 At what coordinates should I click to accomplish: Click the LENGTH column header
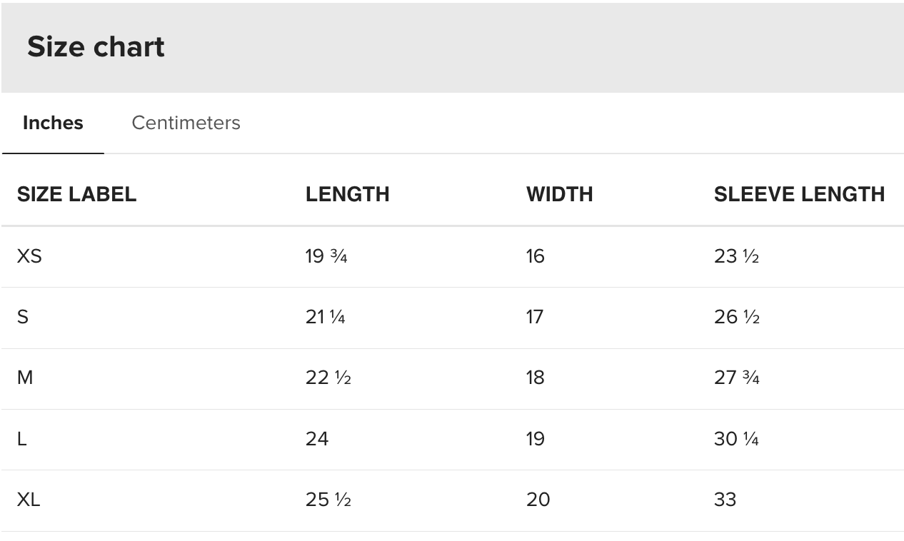(347, 194)
